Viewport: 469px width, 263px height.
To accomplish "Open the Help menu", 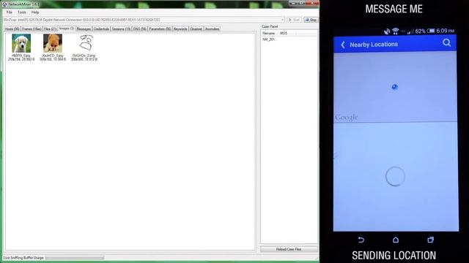I will [35, 12].
